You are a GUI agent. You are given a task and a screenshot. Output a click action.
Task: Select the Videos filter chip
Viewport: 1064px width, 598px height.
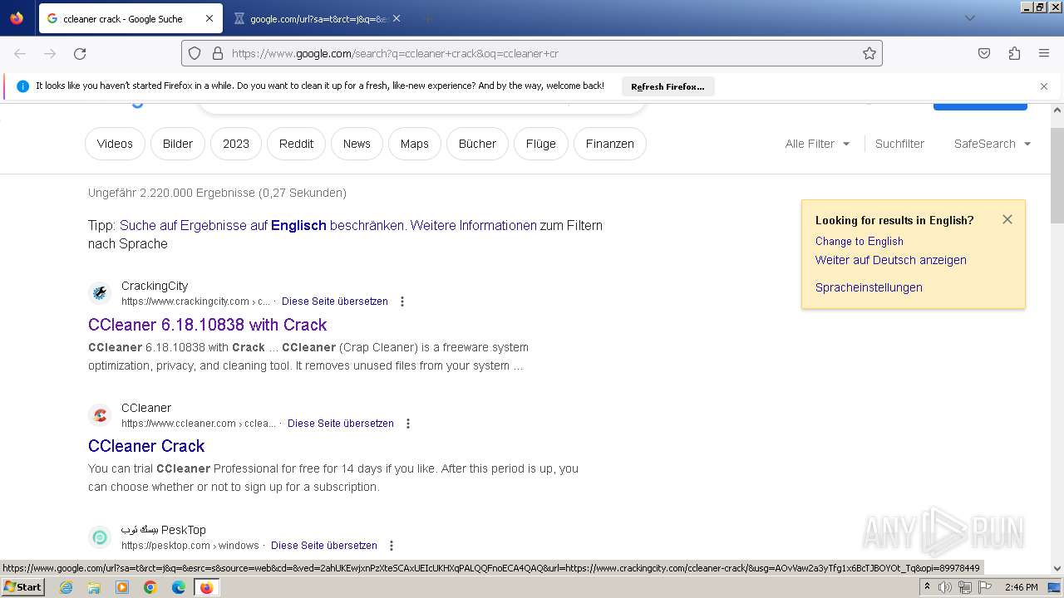115,144
